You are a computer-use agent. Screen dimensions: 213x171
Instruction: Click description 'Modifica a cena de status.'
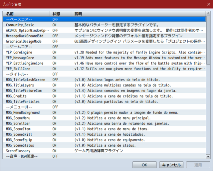click(105, 145)
